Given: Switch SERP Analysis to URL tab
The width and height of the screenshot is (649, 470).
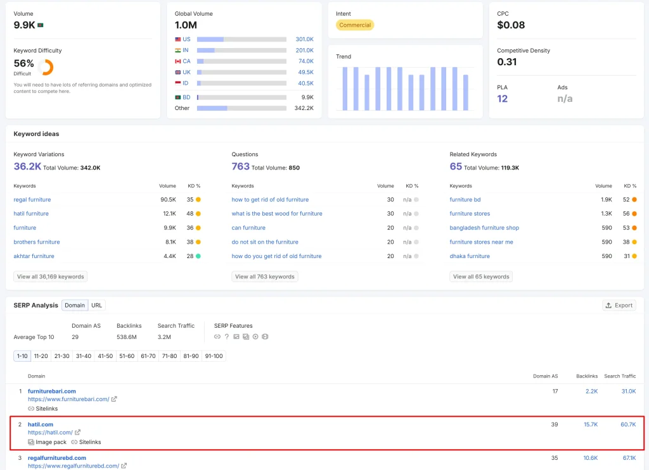Looking at the screenshot, I should pos(96,305).
